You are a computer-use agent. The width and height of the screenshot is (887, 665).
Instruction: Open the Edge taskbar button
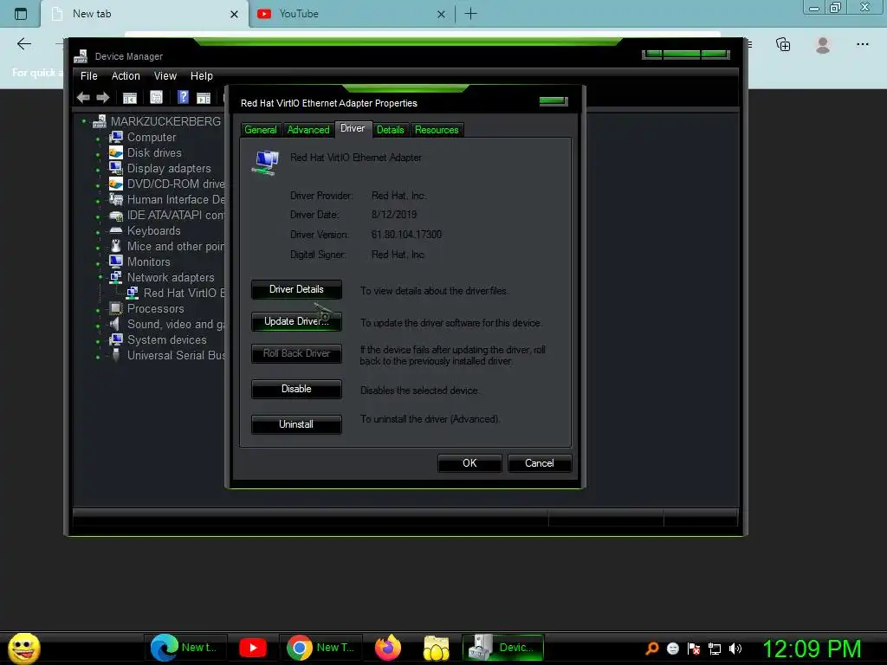(x=185, y=648)
